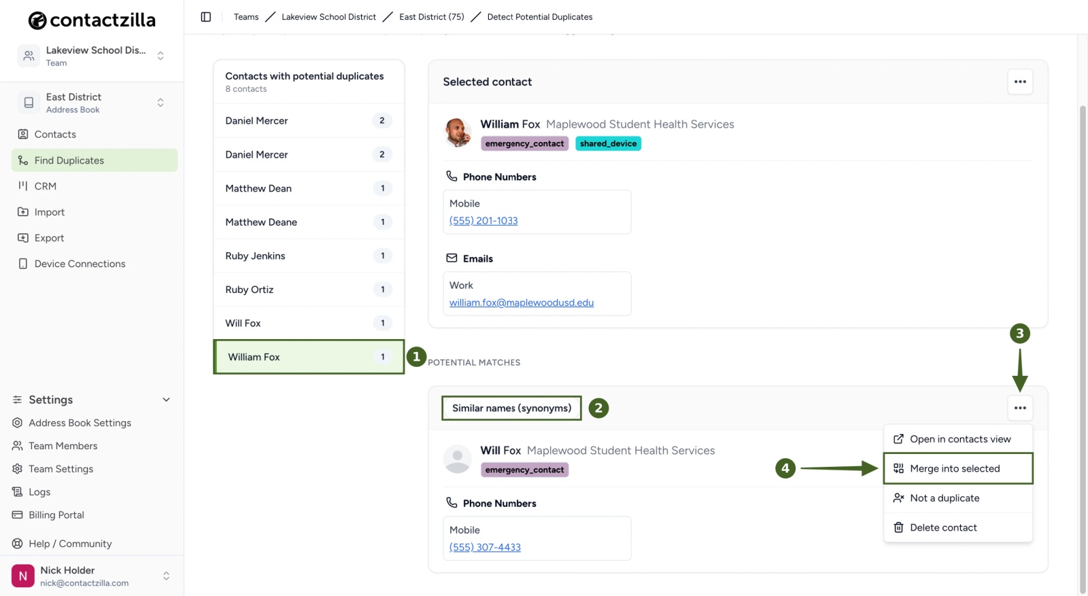
Task: Choose Delete contact option
Action: pos(958,527)
